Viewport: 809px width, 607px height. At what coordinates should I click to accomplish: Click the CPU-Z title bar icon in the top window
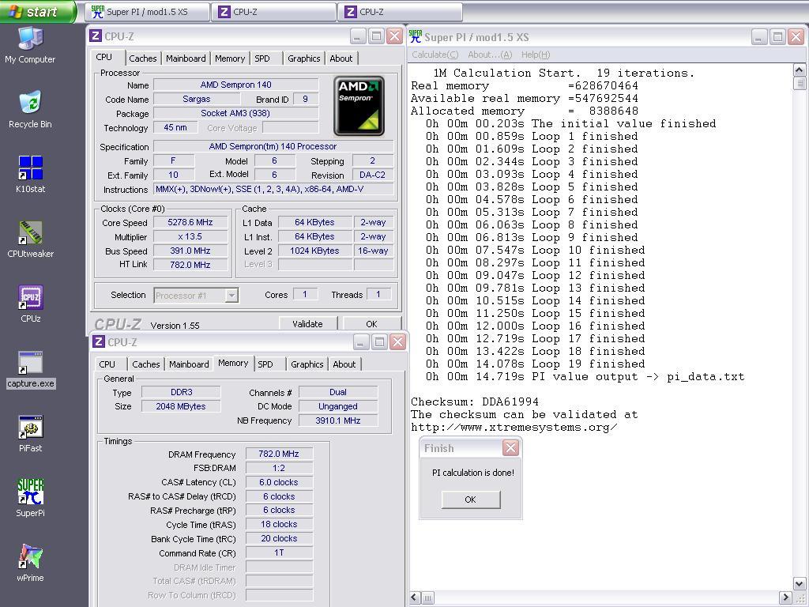(96, 36)
